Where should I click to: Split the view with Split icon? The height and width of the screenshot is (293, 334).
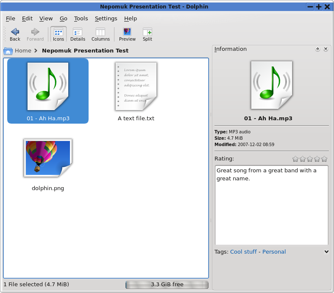click(x=147, y=34)
